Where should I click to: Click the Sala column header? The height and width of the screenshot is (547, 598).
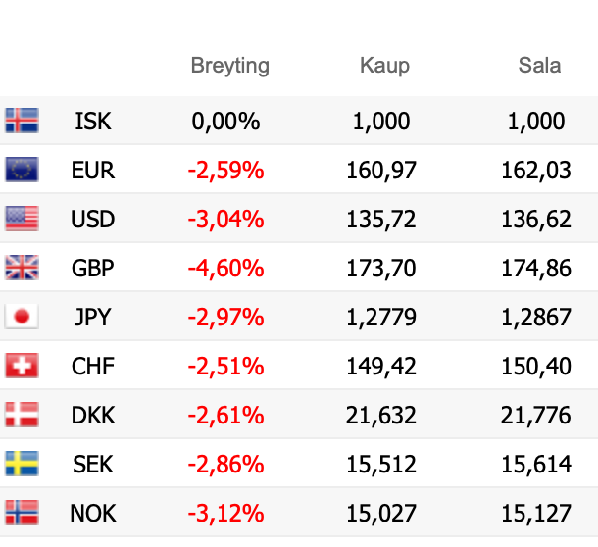pos(539,67)
